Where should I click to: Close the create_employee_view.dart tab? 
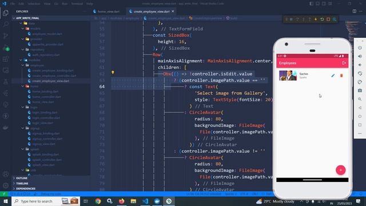pos(173,11)
